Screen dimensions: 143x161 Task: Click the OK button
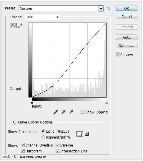[x=127, y=9]
